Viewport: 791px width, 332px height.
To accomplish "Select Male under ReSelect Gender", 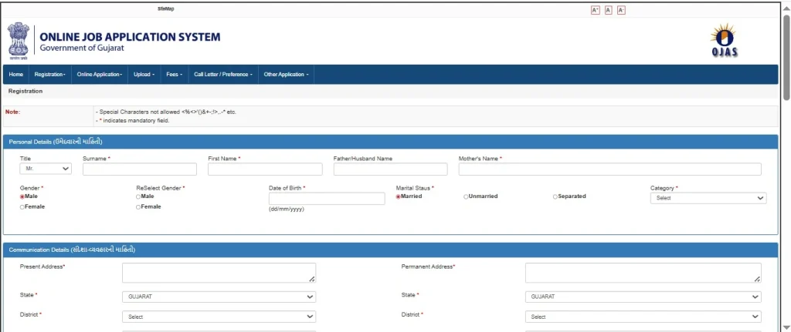I will tap(138, 196).
